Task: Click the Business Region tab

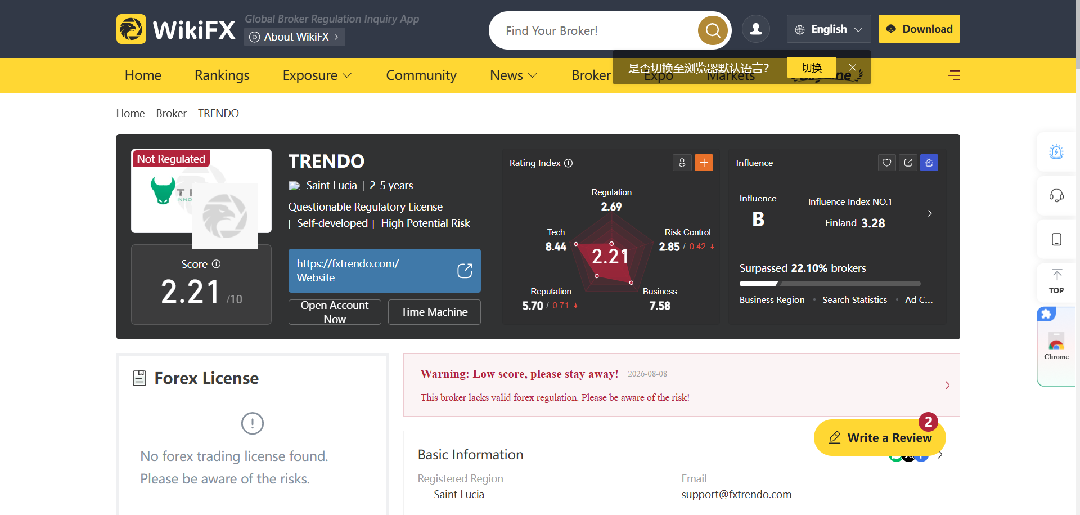Action: coord(772,300)
